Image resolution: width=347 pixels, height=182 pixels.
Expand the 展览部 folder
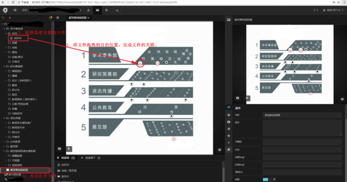coord(4,146)
